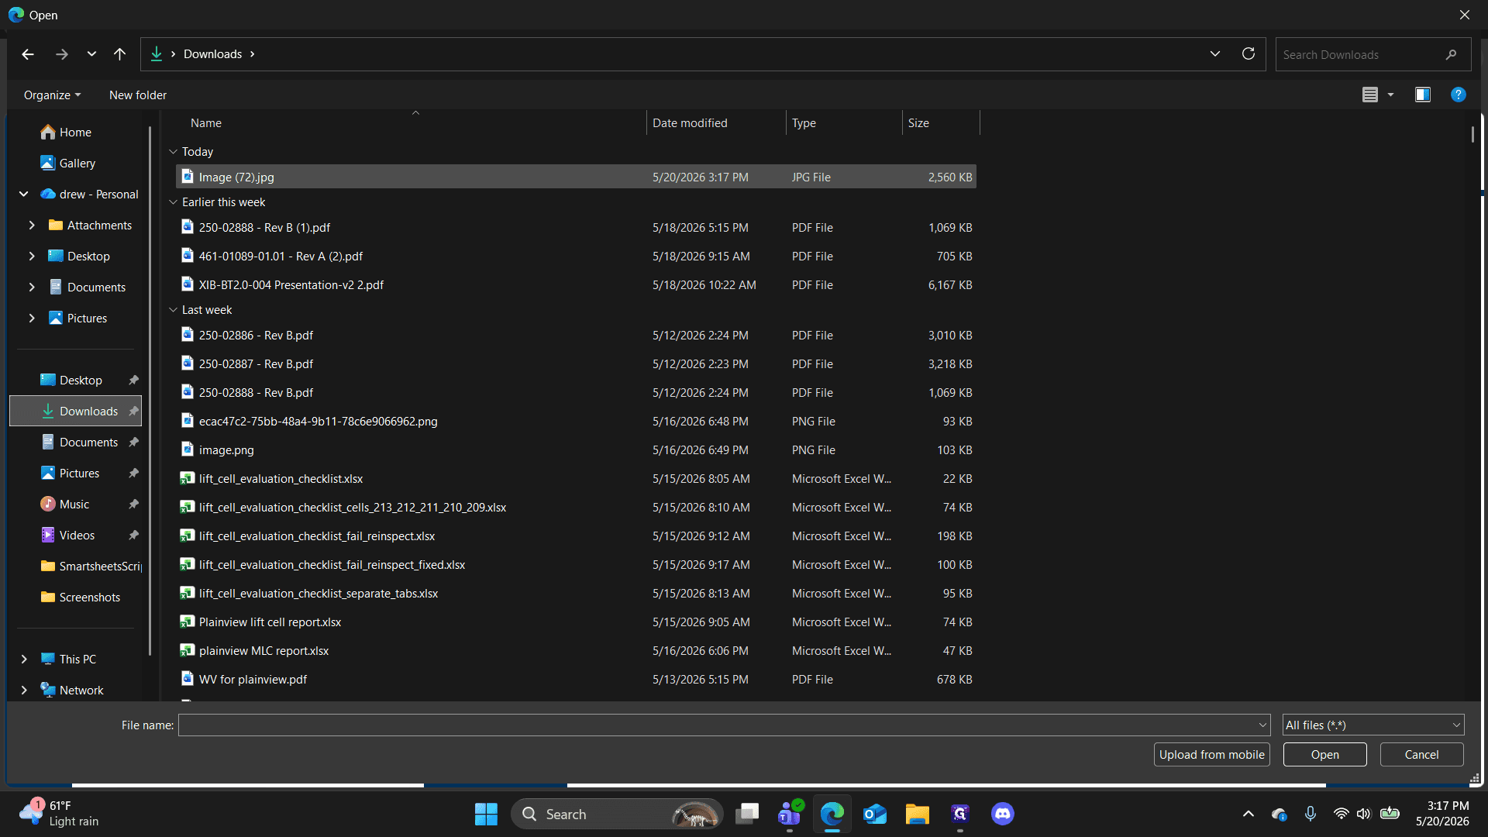Open the view options dropdown arrow
The height and width of the screenshot is (837, 1488).
(x=1390, y=95)
